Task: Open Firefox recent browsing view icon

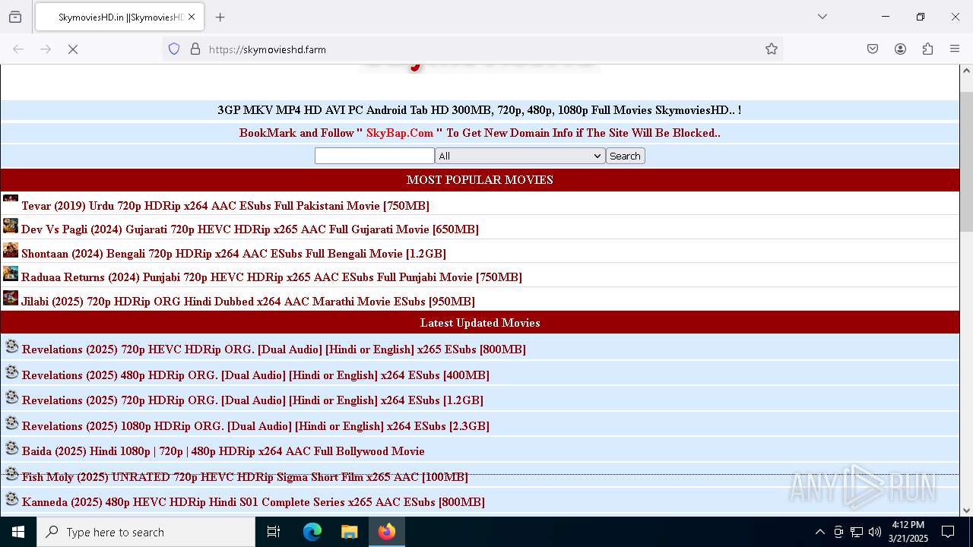Action: [15, 17]
